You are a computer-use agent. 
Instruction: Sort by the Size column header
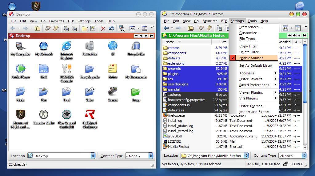[220, 42]
